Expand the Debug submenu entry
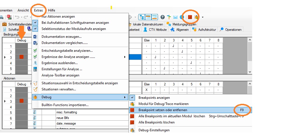283x138 pixels. [x=80, y=97]
